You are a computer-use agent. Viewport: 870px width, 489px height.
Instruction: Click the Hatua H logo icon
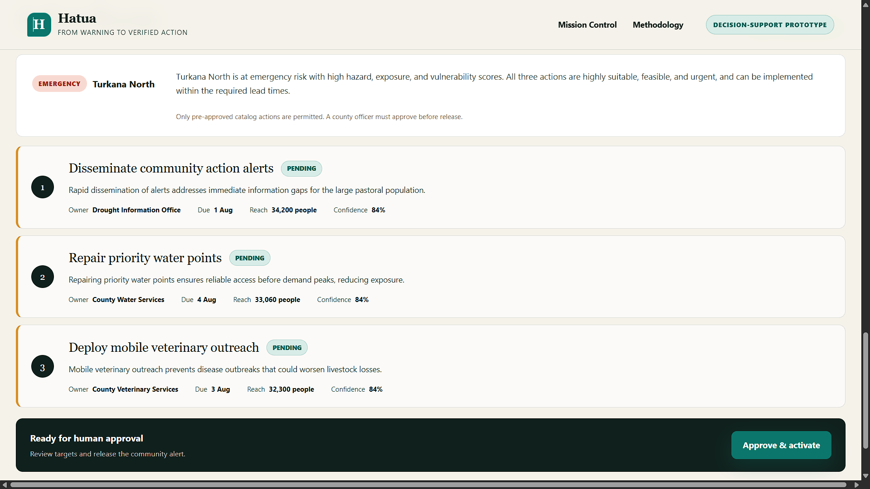tap(39, 24)
